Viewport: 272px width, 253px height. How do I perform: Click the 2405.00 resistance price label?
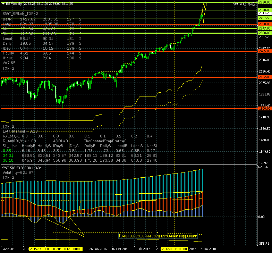[x=265, y=51]
